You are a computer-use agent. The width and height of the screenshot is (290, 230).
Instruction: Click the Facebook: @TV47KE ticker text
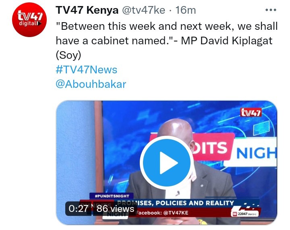tap(162, 213)
